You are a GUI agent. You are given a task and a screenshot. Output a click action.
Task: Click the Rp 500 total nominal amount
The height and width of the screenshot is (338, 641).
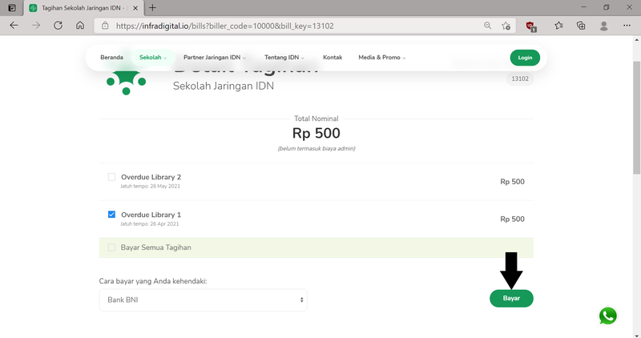click(316, 133)
